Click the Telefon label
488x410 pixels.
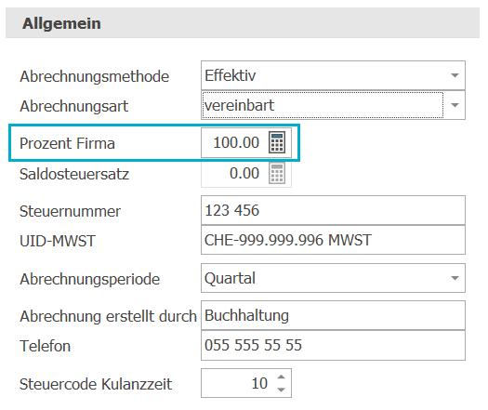tap(46, 346)
